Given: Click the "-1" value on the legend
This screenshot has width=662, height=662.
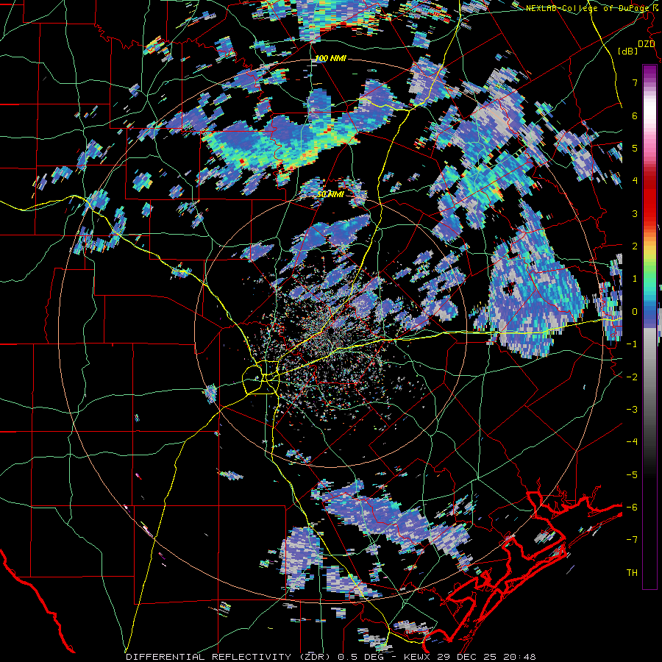Looking at the screenshot, I should (632, 344).
